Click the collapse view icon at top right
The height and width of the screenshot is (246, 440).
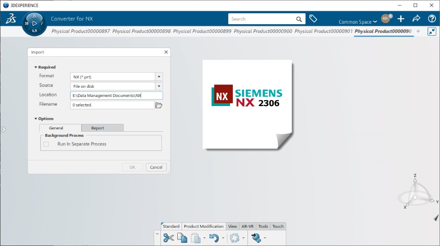pos(432,32)
